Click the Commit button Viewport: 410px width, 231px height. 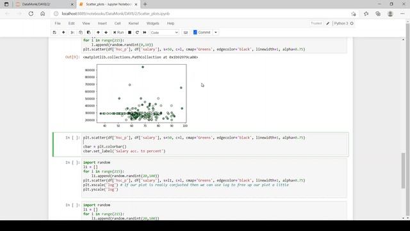click(202, 33)
